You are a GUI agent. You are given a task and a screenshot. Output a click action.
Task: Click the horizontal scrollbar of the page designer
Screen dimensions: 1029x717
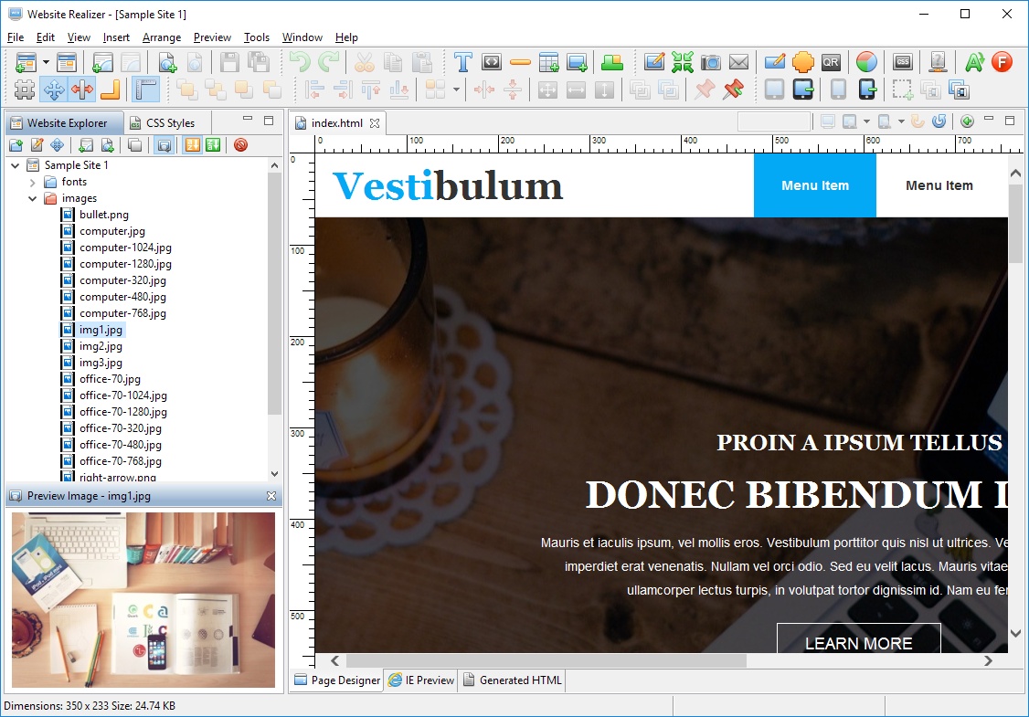pos(546,660)
